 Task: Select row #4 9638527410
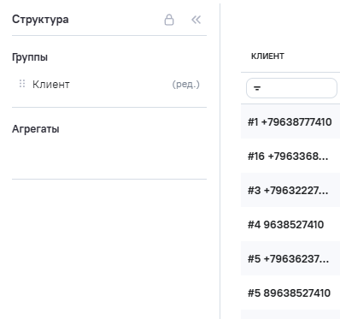290,225
